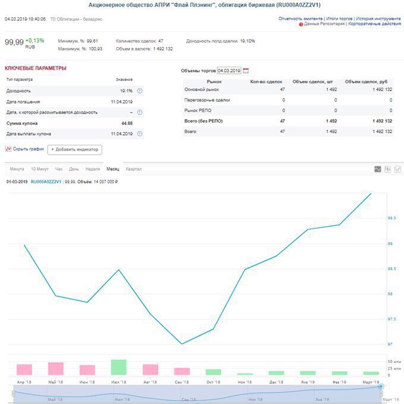
Task: Open Отчетность эмитента link
Action: click(x=300, y=18)
